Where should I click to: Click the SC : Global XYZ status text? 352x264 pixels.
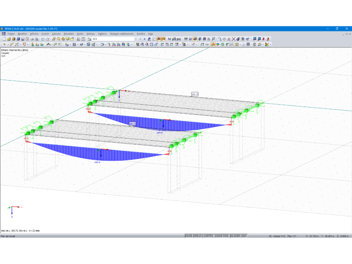[277, 236]
